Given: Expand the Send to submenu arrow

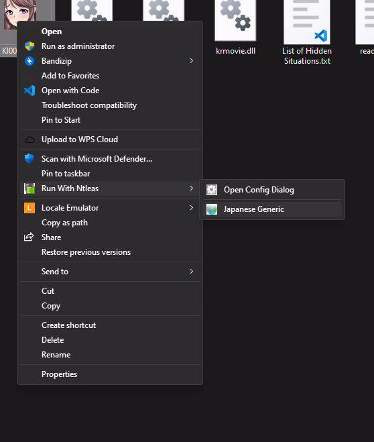Looking at the screenshot, I should 192,272.
